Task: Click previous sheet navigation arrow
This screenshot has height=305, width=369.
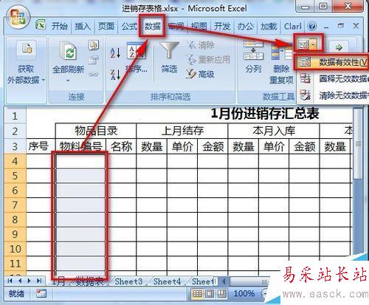Action: [x=20, y=281]
